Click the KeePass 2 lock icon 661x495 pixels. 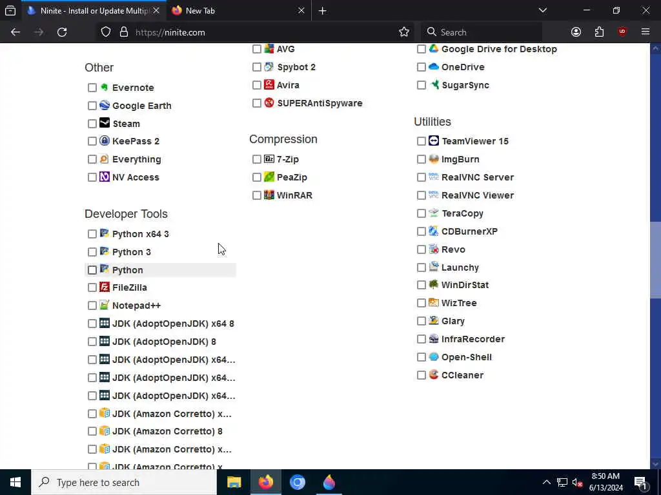105,141
